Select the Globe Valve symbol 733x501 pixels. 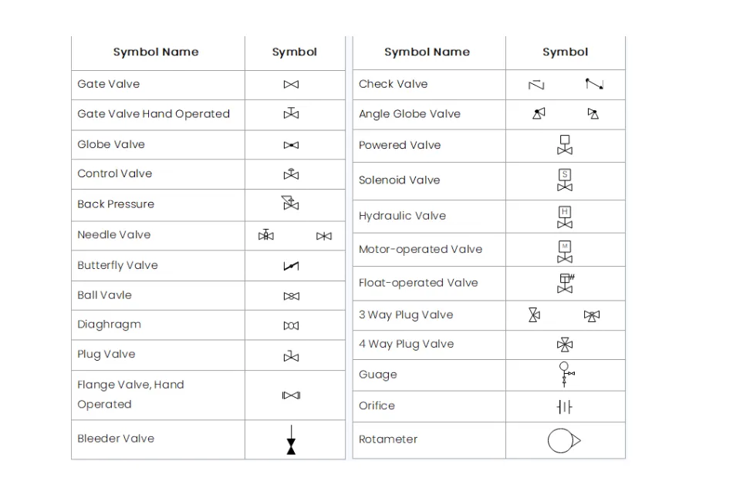291,145
